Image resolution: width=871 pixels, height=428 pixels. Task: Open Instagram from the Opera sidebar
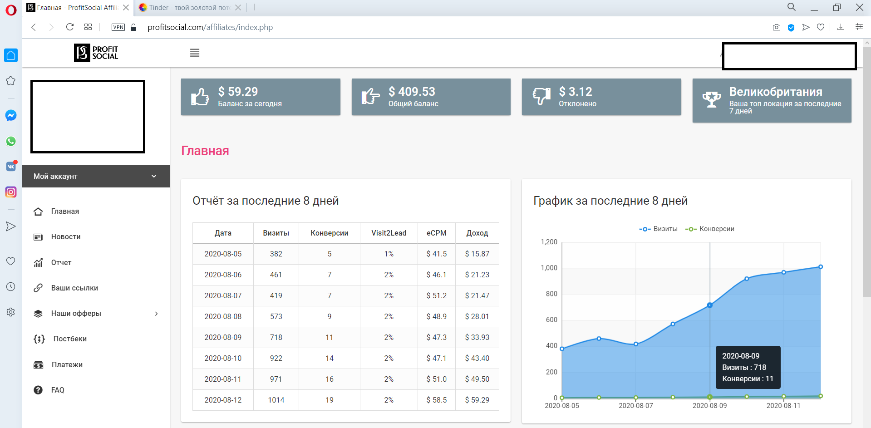pos(11,192)
